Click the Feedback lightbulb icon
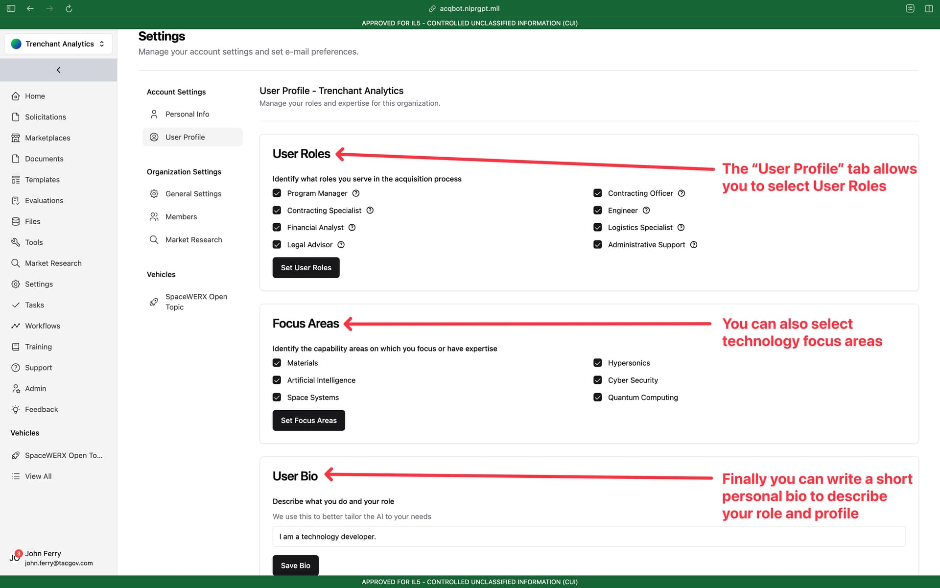The width and height of the screenshot is (940, 588). [16, 409]
